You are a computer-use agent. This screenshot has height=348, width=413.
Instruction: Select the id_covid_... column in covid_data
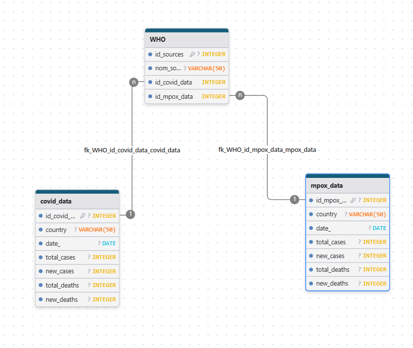click(x=77, y=216)
